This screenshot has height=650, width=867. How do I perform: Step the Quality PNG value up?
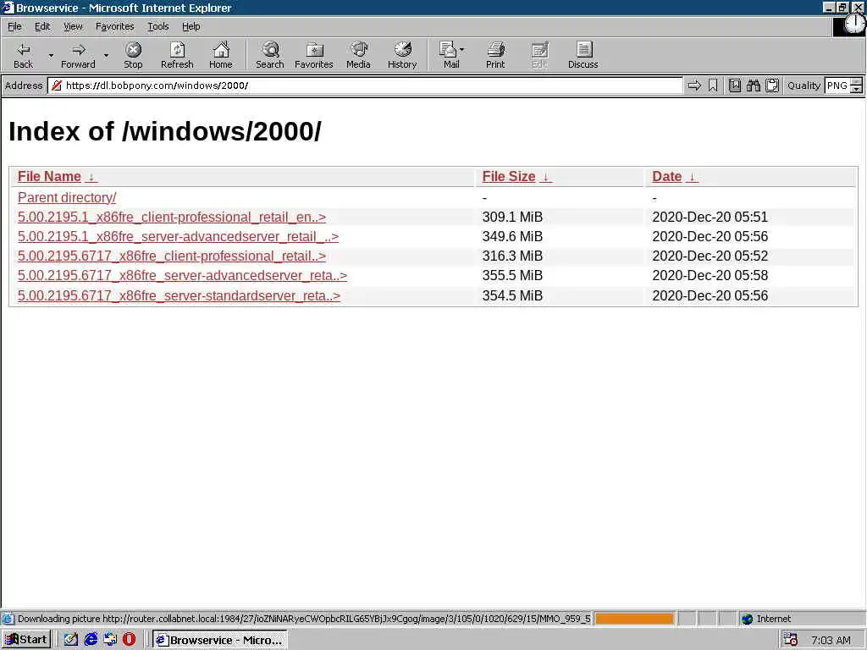pos(856,82)
